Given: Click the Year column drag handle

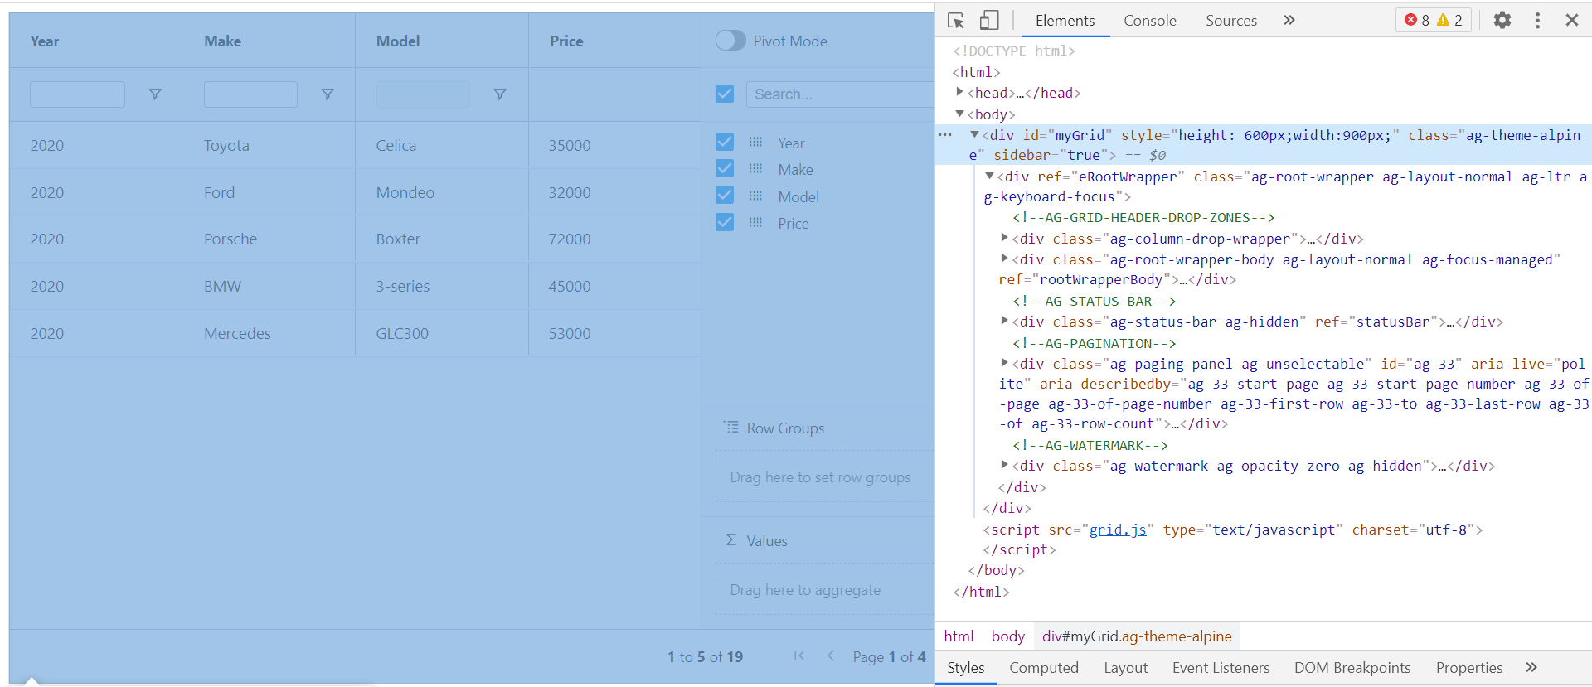Looking at the screenshot, I should [x=755, y=143].
